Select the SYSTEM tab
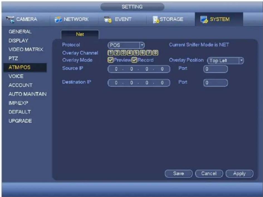This screenshot has height=197, width=263. (219, 19)
